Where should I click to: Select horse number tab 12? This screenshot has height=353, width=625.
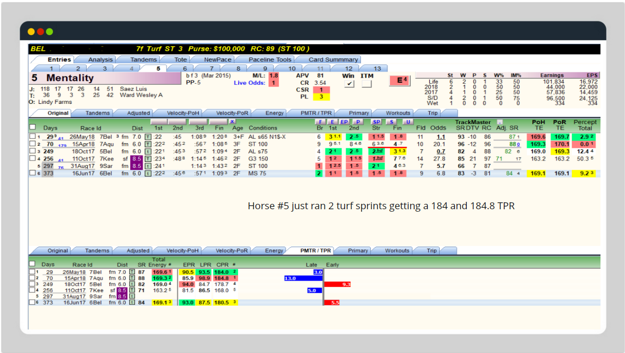[349, 68]
